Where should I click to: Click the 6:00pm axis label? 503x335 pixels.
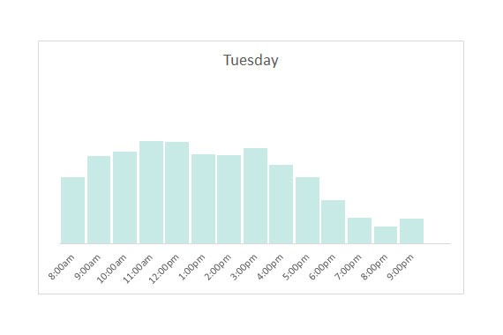tap(323, 267)
